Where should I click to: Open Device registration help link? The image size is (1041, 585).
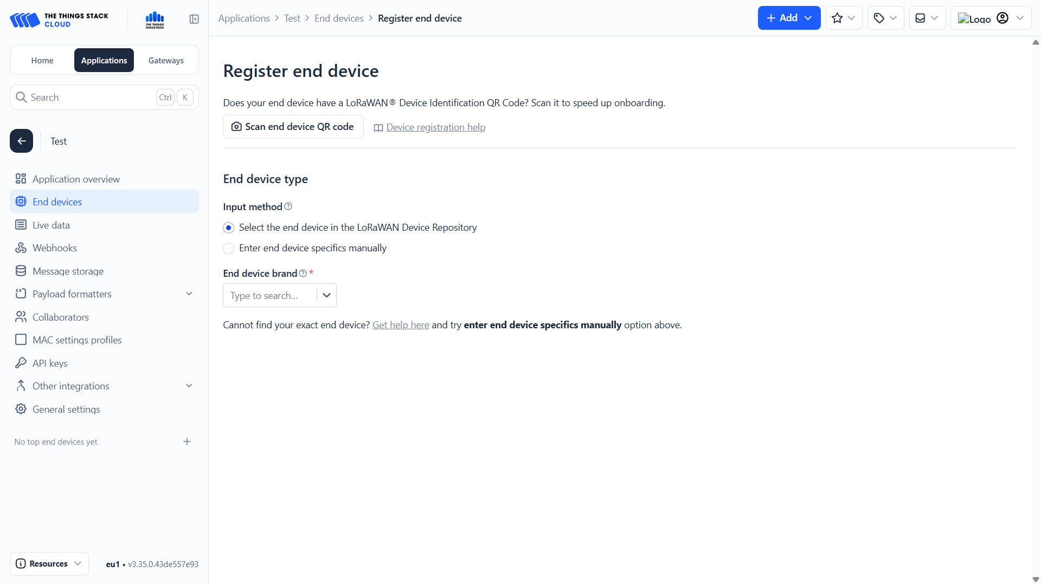pos(435,127)
